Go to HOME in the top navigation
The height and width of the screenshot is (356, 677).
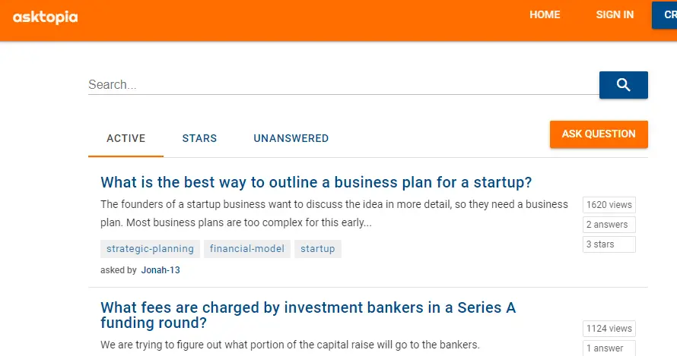545,14
